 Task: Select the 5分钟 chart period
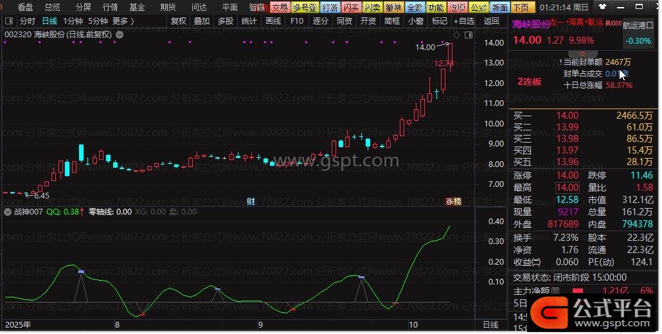[x=98, y=21]
